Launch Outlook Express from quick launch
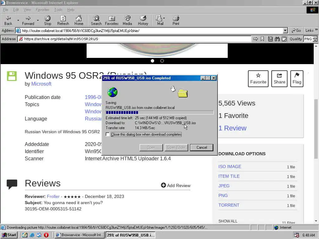 [x=39, y=235]
